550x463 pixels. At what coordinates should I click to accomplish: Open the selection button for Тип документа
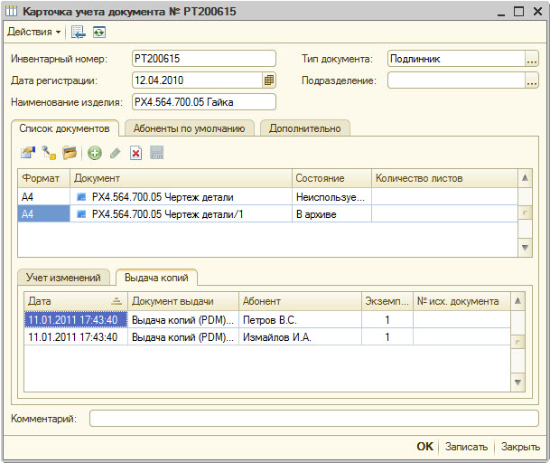tap(532, 59)
